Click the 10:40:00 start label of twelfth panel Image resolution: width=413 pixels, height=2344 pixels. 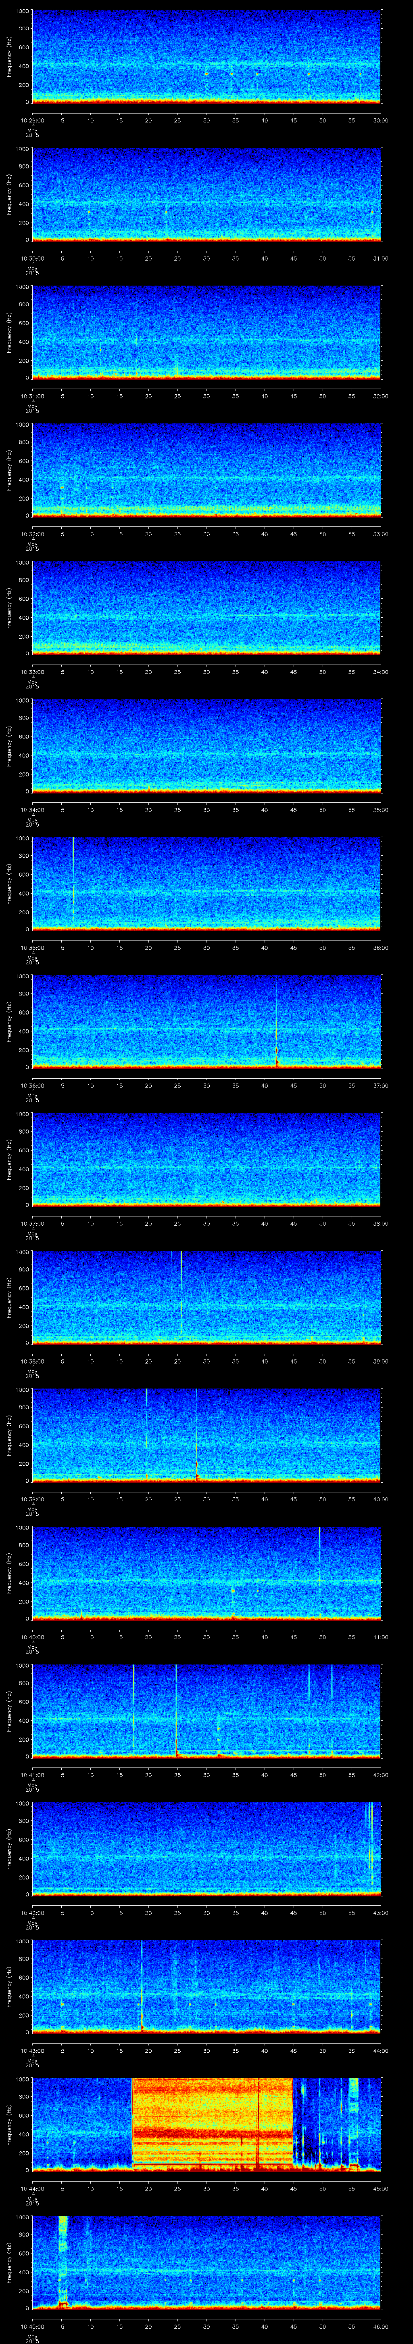coord(32,1636)
